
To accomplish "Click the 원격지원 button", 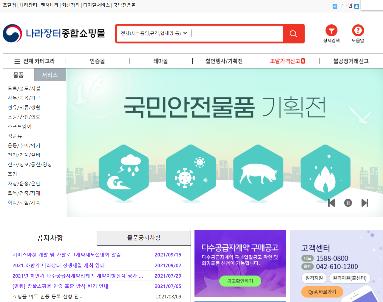I will point(314,278).
